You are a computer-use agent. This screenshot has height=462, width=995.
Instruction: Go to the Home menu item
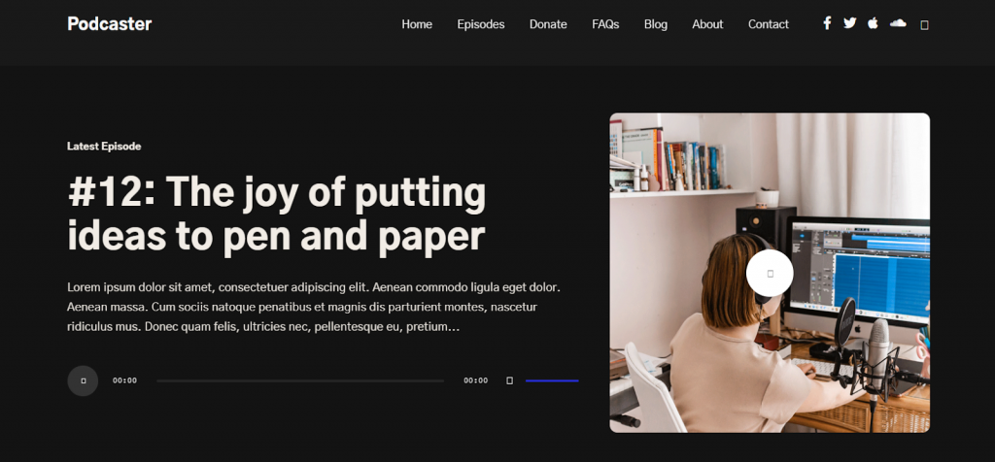click(417, 24)
